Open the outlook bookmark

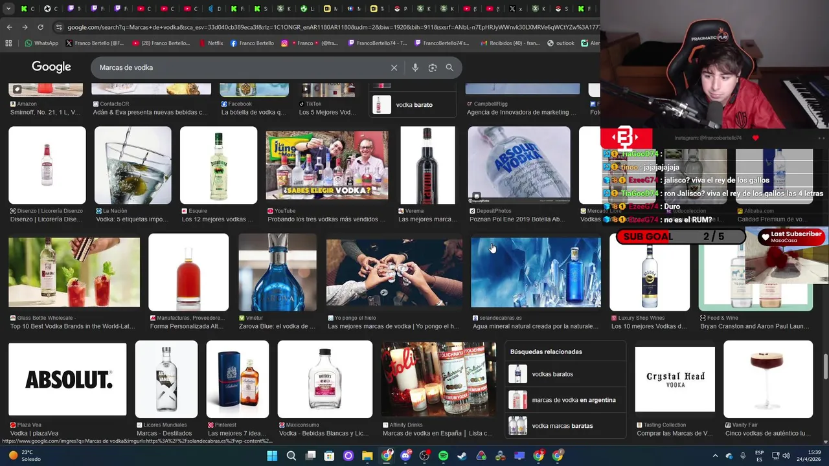click(560, 43)
